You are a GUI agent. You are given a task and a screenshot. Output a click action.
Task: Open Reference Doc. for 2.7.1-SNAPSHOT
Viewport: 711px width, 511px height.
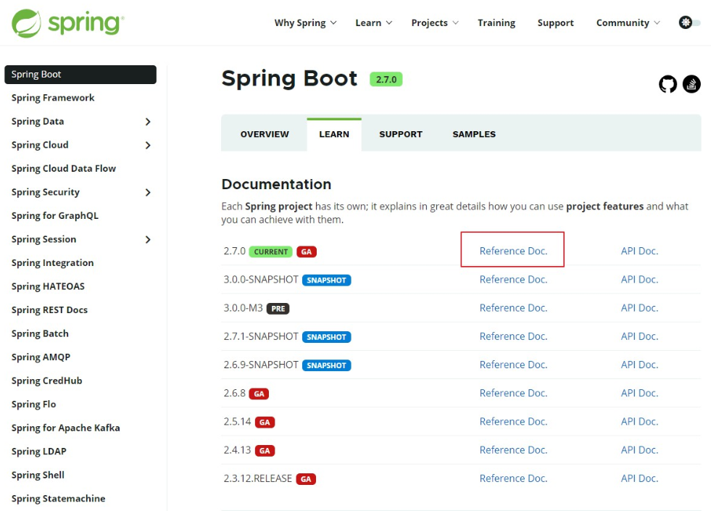tap(513, 336)
